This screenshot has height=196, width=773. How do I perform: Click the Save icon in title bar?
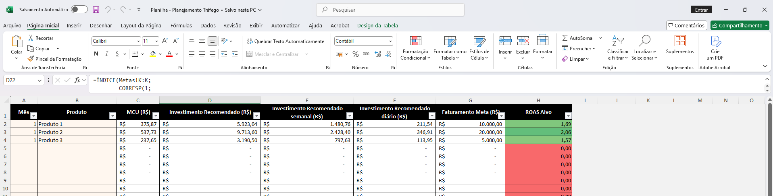[96, 10]
